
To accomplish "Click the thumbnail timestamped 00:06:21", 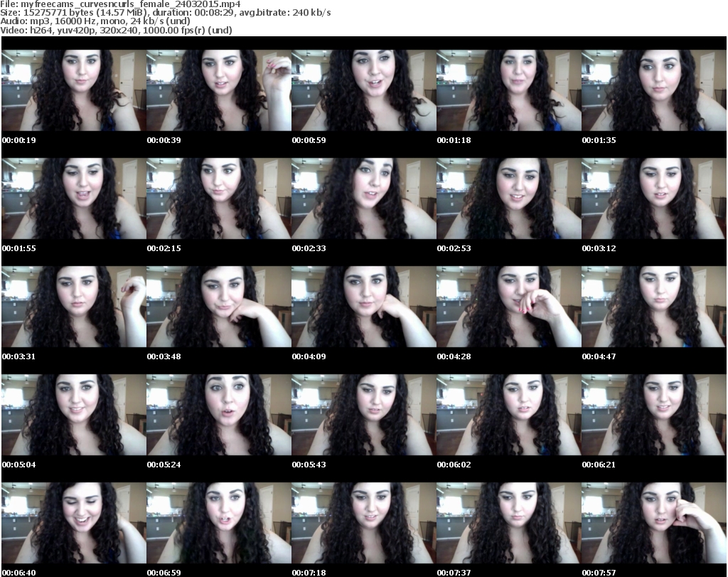I will 654,415.
